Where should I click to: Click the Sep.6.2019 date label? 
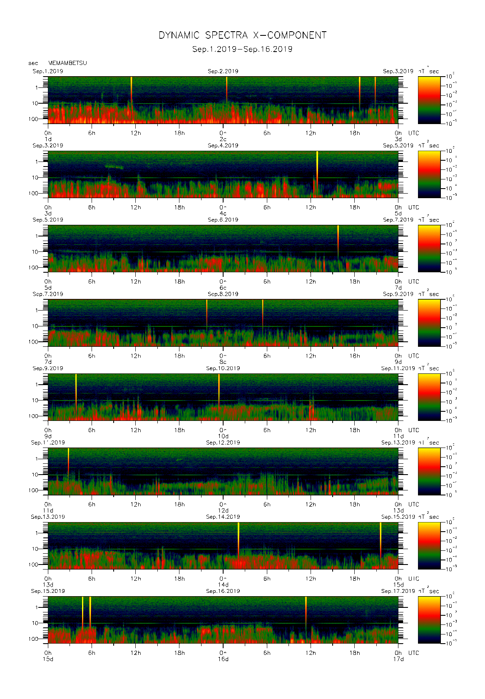click(223, 220)
